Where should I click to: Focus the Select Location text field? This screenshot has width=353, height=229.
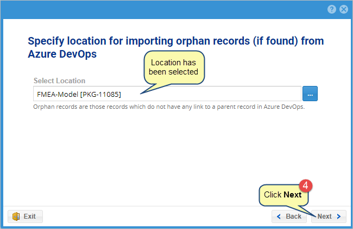tap(217, 94)
